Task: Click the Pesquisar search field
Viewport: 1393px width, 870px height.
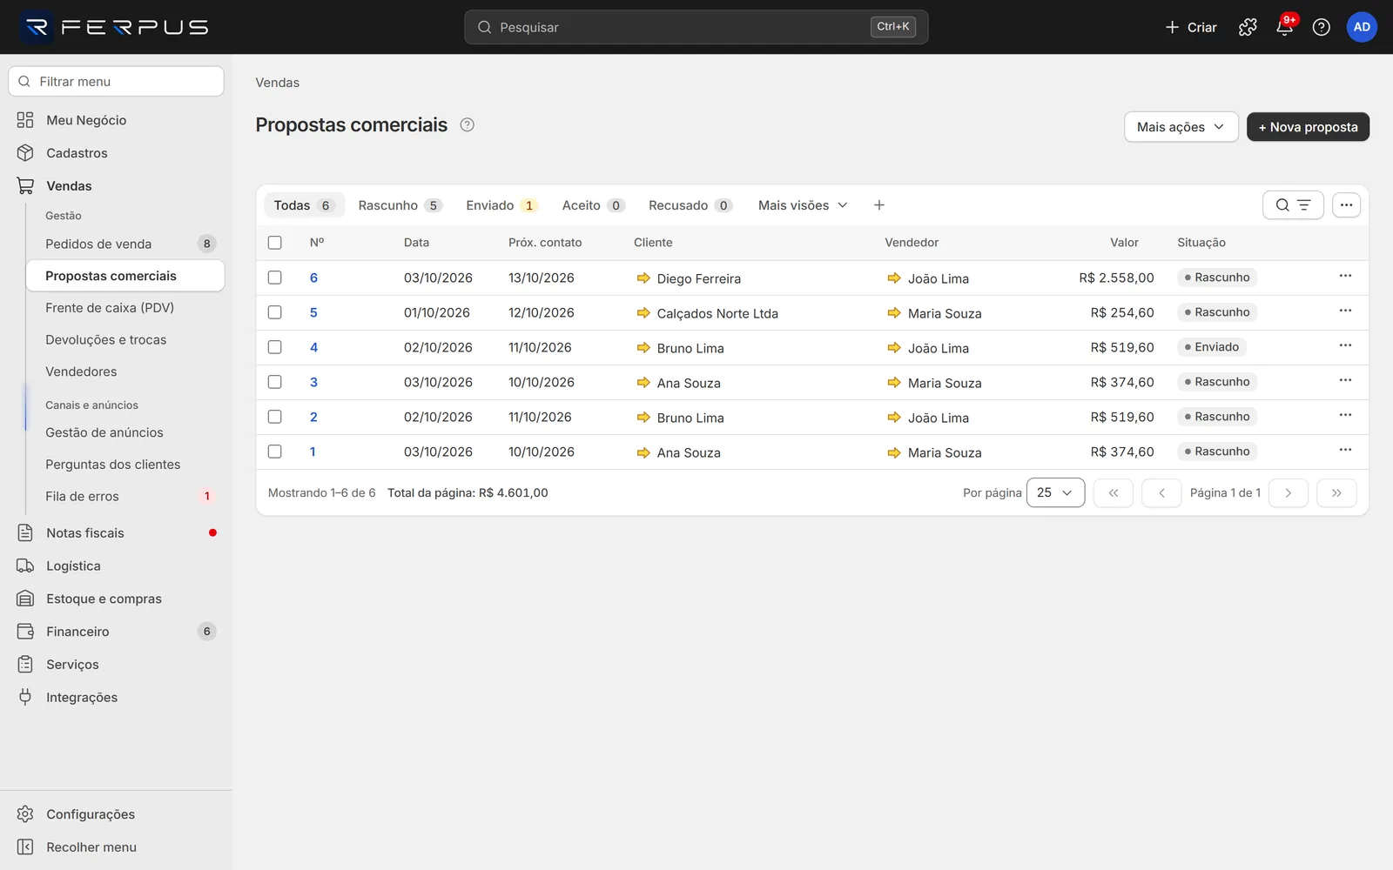Action: (x=696, y=27)
